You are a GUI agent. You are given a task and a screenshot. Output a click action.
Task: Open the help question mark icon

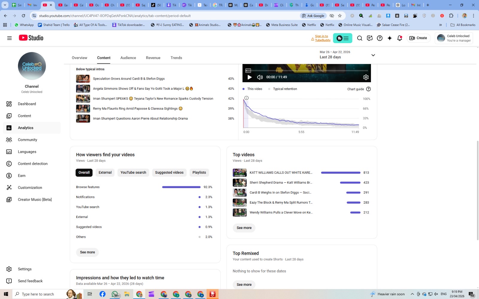(380, 38)
